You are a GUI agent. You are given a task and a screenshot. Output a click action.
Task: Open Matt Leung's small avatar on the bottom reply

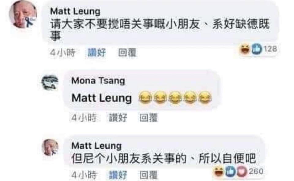point(50,147)
